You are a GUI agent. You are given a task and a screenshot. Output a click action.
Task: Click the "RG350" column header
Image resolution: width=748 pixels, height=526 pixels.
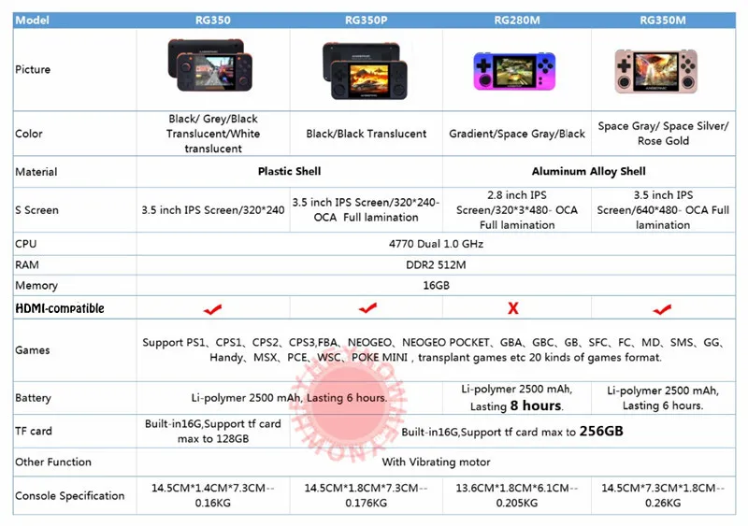(x=213, y=20)
